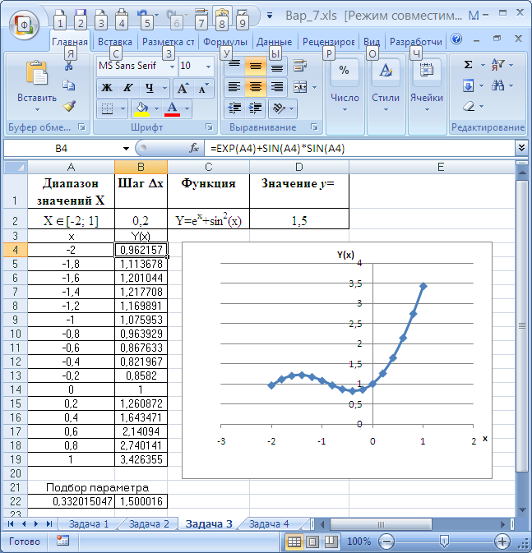
Task: Click the Find binoculars icon
Action: 497,85
